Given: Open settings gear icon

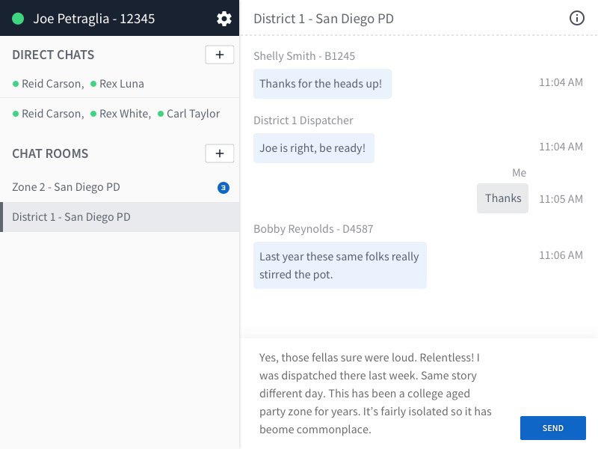Looking at the screenshot, I should (x=224, y=19).
